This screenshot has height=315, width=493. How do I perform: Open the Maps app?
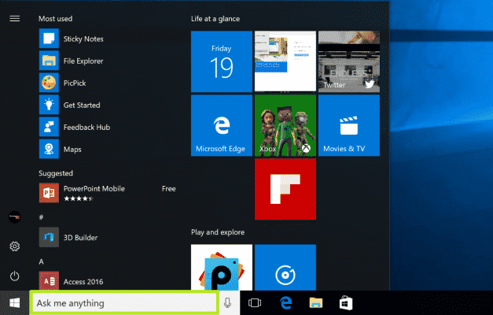(71, 149)
